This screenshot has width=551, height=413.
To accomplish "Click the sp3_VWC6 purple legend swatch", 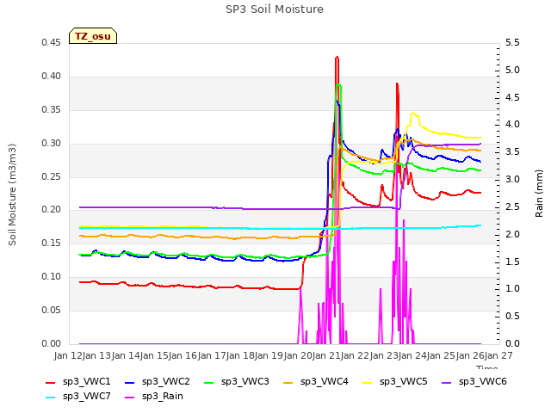I will click(447, 382).
